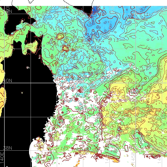Pick the 8 contour label in blue region
This screenshot has height=167, width=167.
pyautogui.click(x=110, y=26)
